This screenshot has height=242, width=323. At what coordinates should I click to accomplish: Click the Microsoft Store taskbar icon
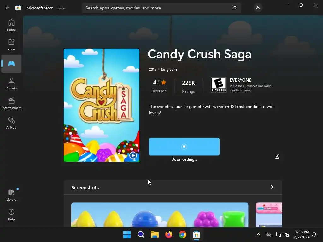(x=196, y=234)
